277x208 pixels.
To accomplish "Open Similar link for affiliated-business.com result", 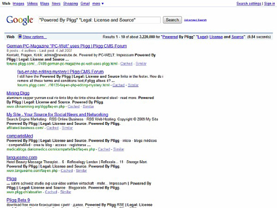I will point(67,128).
